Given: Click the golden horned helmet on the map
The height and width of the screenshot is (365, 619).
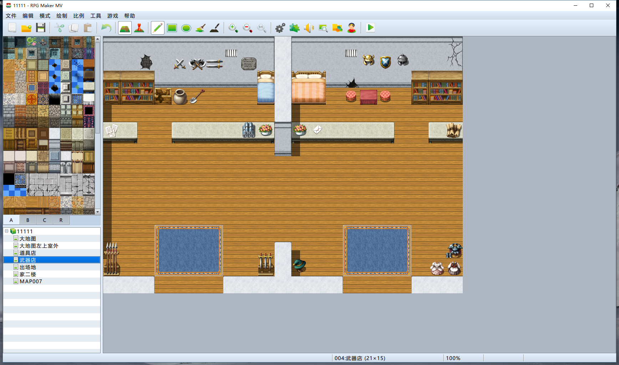Looking at the screenshot, I should tap(369, 60).
